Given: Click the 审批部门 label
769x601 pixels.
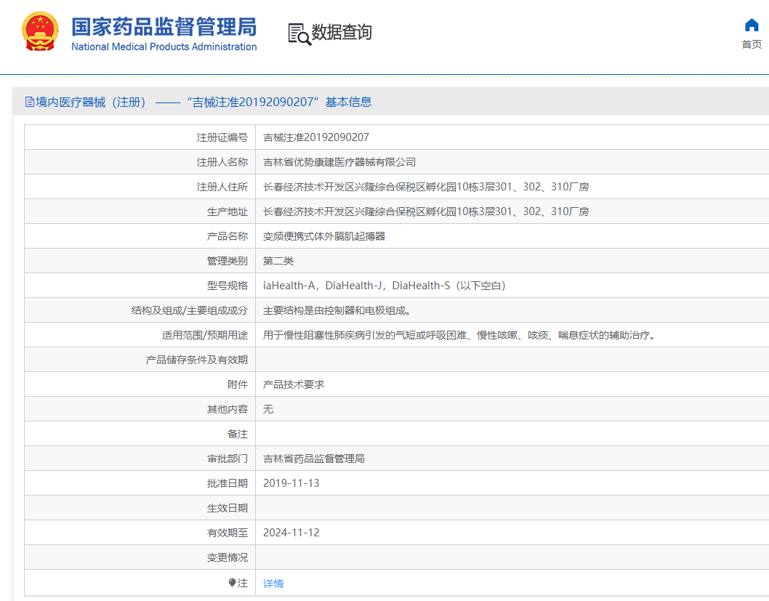Looking at the screenshot, I should click(227, 459).
